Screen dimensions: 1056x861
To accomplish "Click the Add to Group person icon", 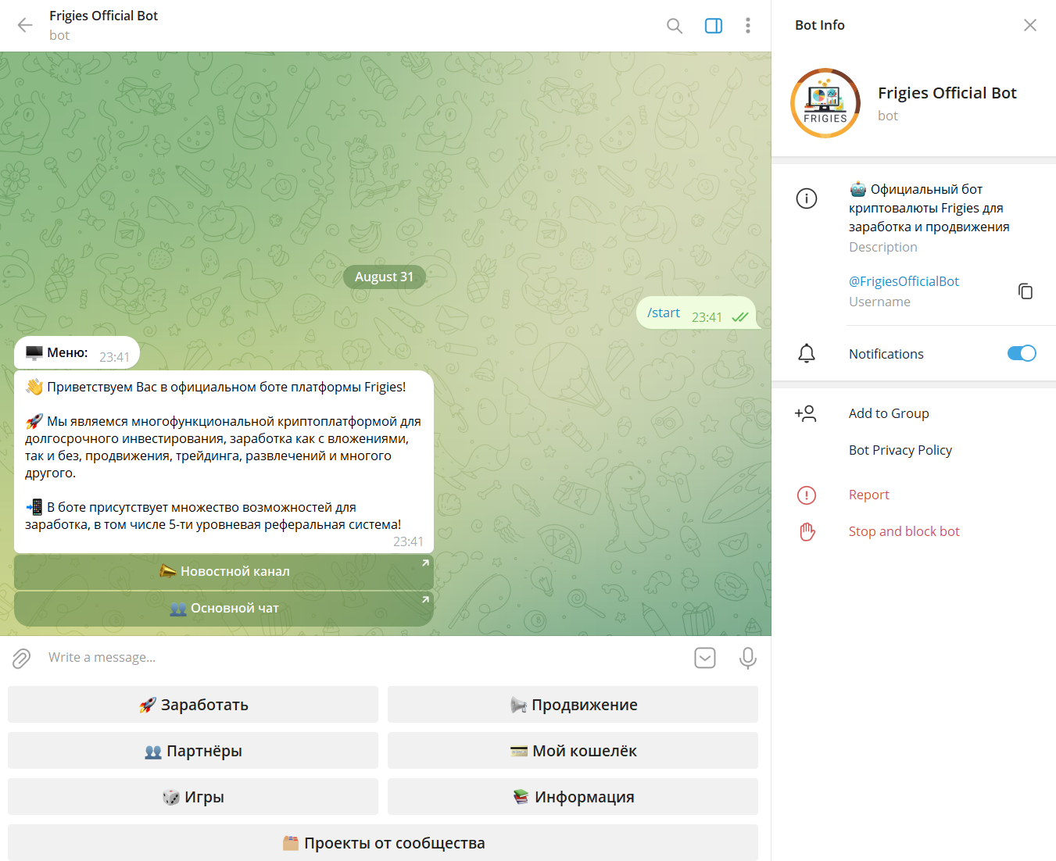I will (x=806, y=413).
